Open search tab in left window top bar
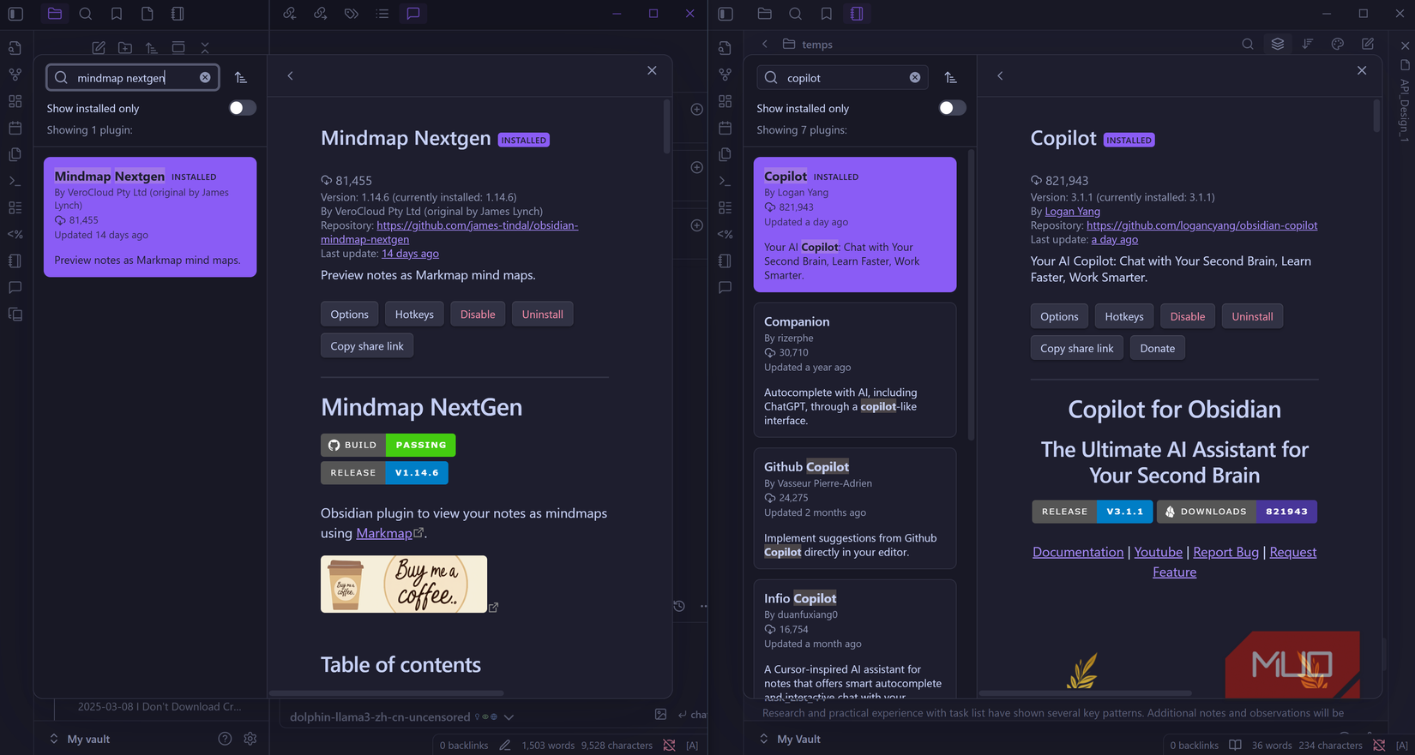Viewport: 1415px width, 755px height. [x=86, y=14]
